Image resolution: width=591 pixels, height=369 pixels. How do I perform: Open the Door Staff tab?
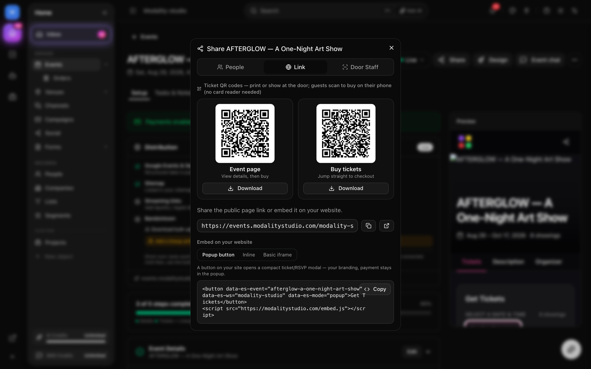tap(360, 67)
